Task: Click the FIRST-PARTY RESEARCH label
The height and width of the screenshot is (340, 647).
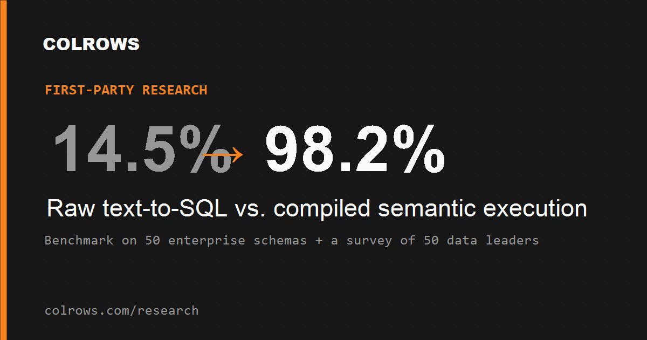Action: [126, 90]
